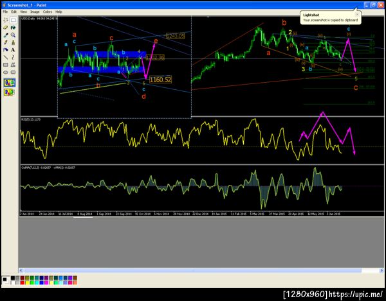The image size is (386, 301).
Task: Open the Image menu
Action: pyautogui.click(x=35, y=12)
